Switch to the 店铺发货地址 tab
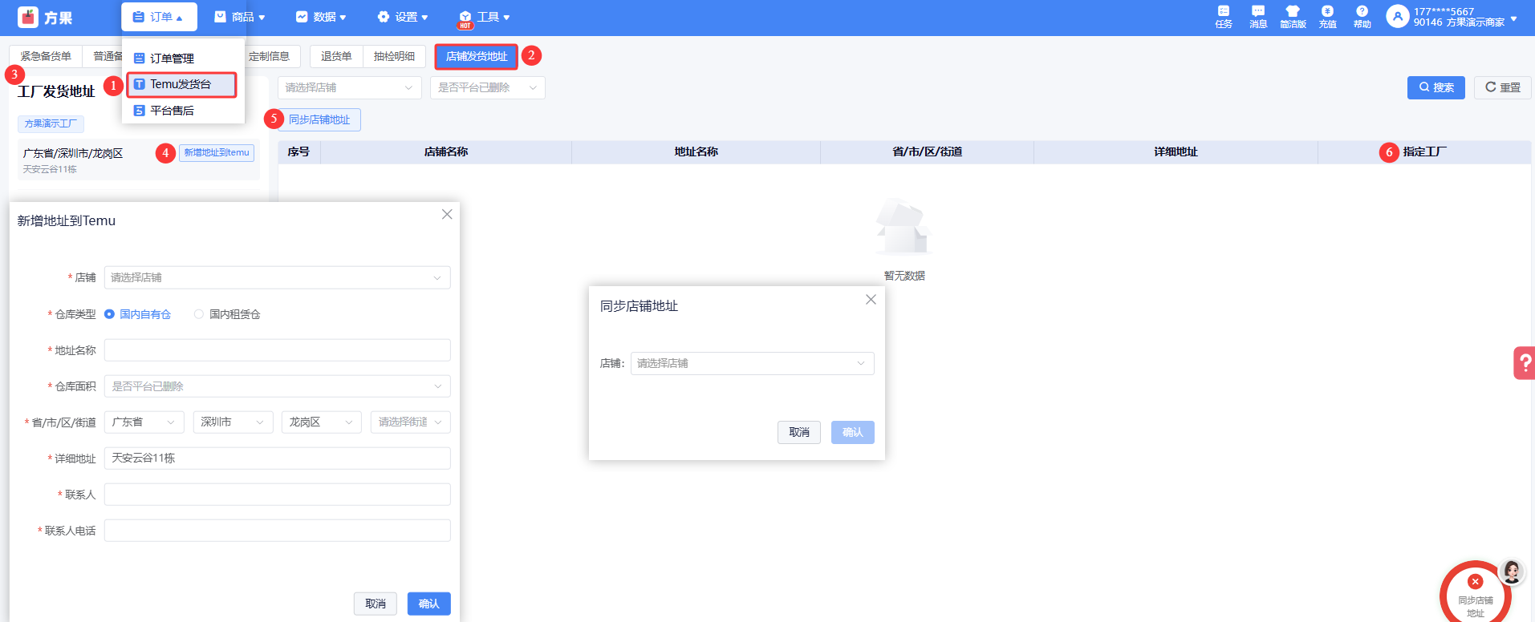Viewport: 1535px width, 622px height. 477,56
